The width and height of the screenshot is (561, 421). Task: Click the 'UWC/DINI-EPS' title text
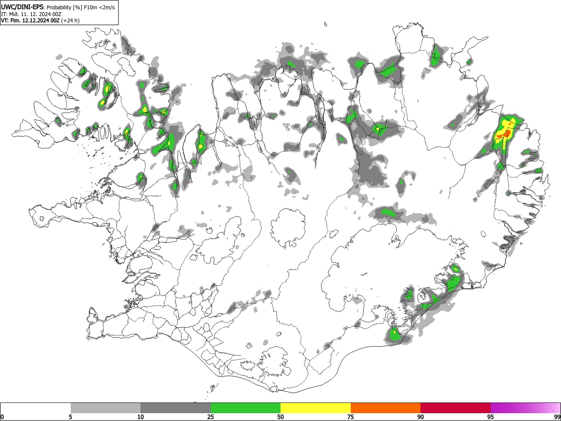click(22, 7)
